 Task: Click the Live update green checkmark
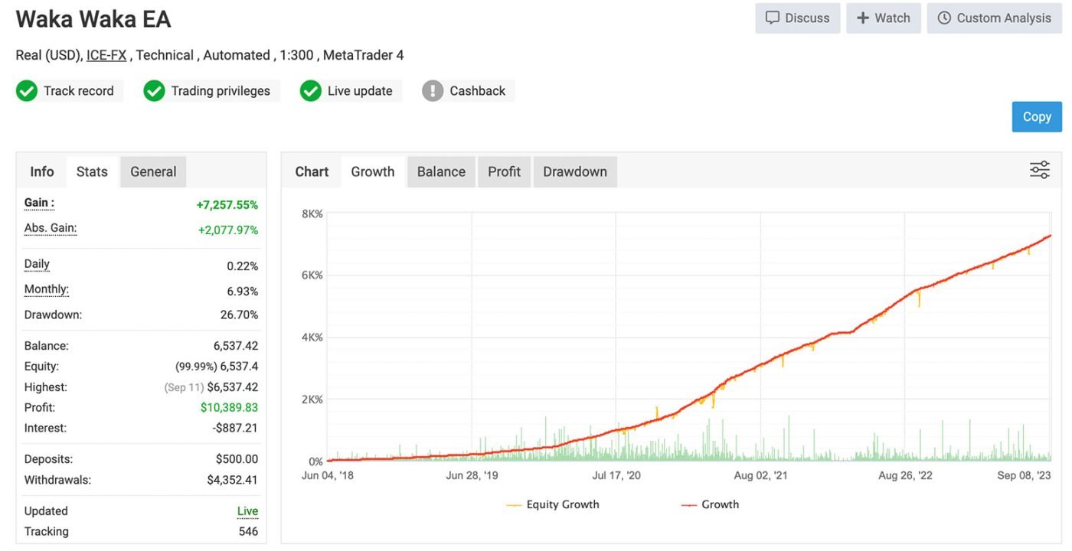[x=311, y=91]
